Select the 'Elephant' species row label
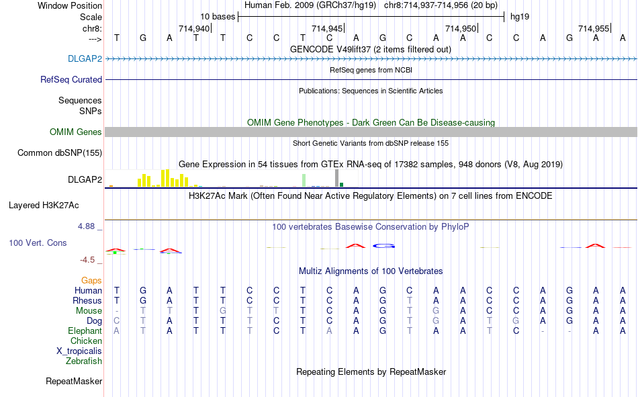The image size is (638, 397). click(x=85, y=330)
